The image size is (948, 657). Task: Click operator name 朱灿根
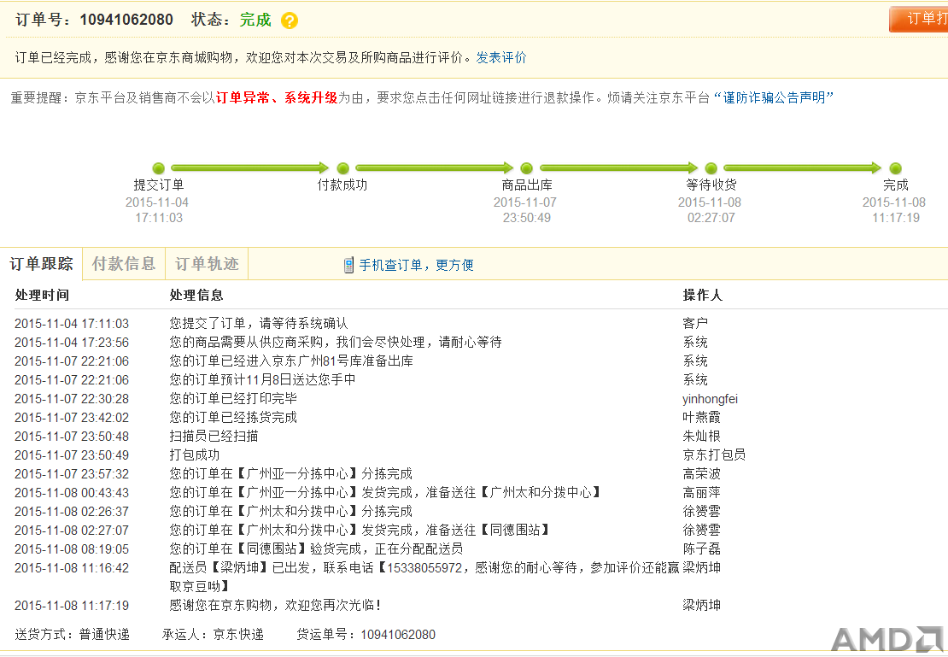pos(701,437)
